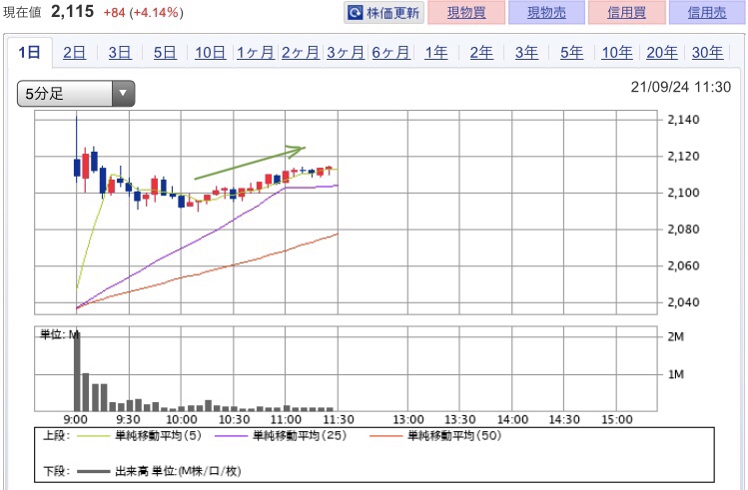Viewport: 748px width, 490px height.
Task: Switch to the 2日 period tab
Action: [75, 53]
